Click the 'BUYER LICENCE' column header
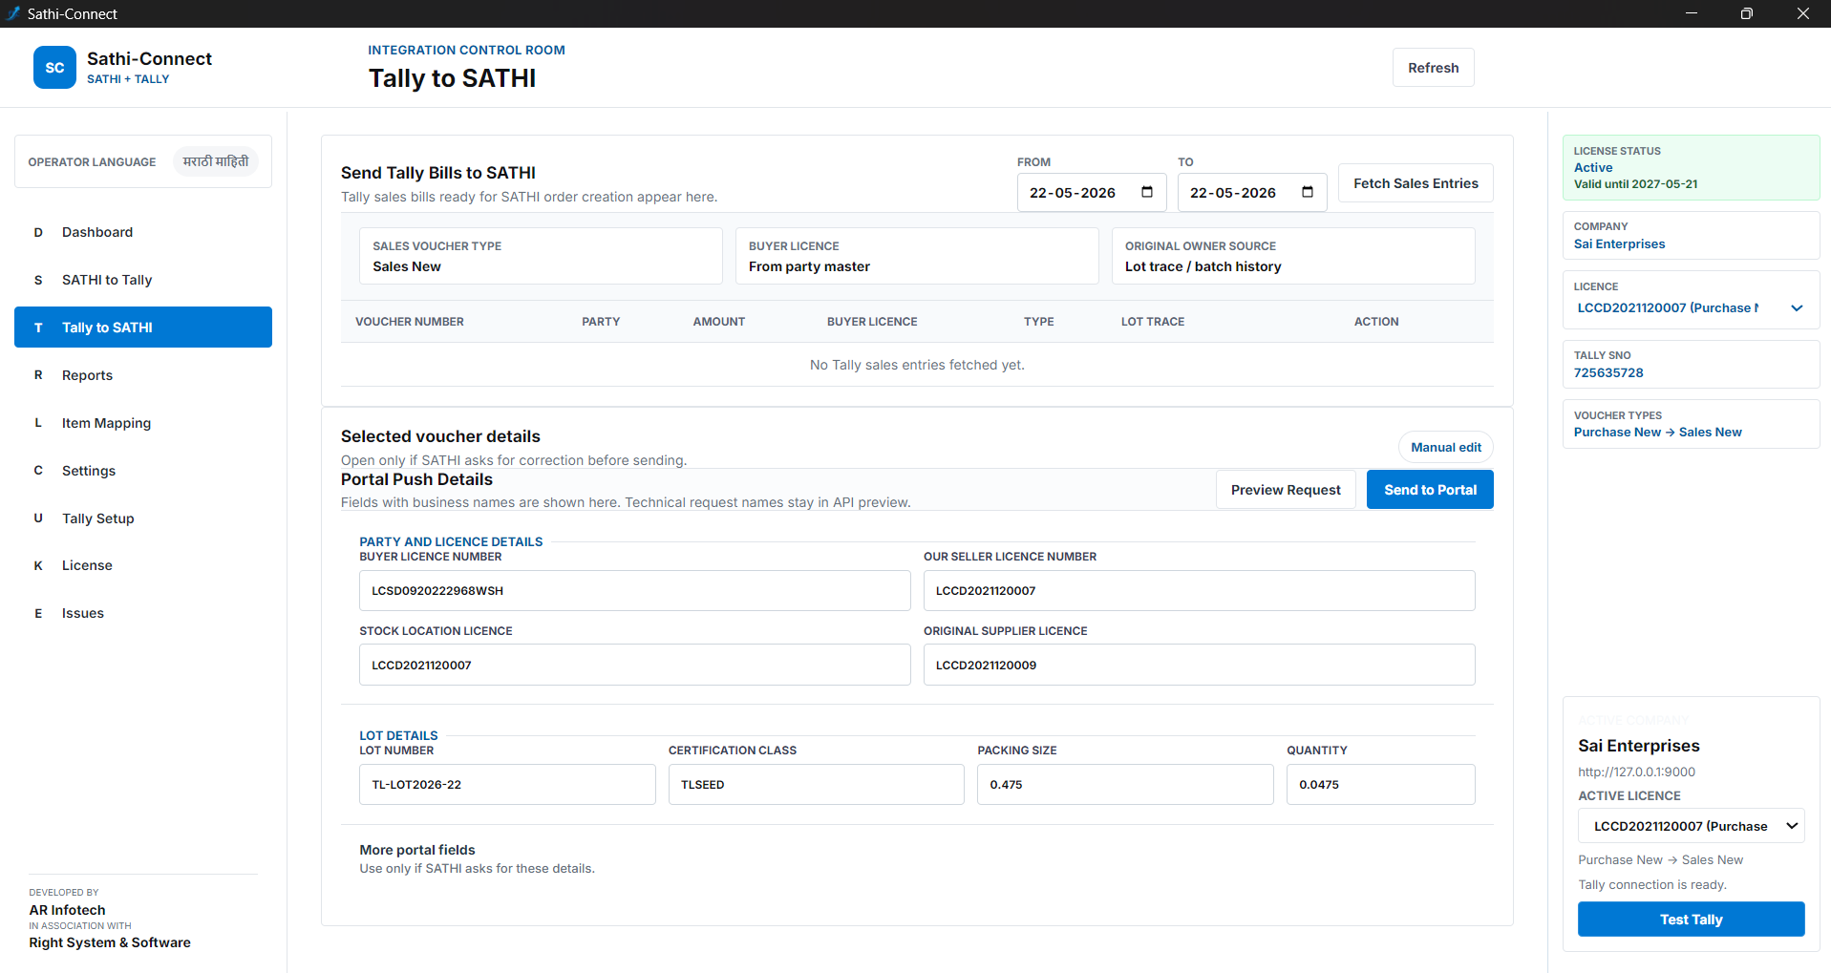 point(872,322)
